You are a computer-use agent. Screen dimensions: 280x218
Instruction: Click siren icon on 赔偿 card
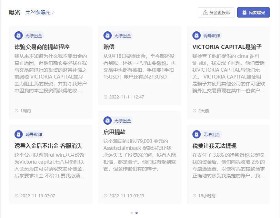(108, 35)
